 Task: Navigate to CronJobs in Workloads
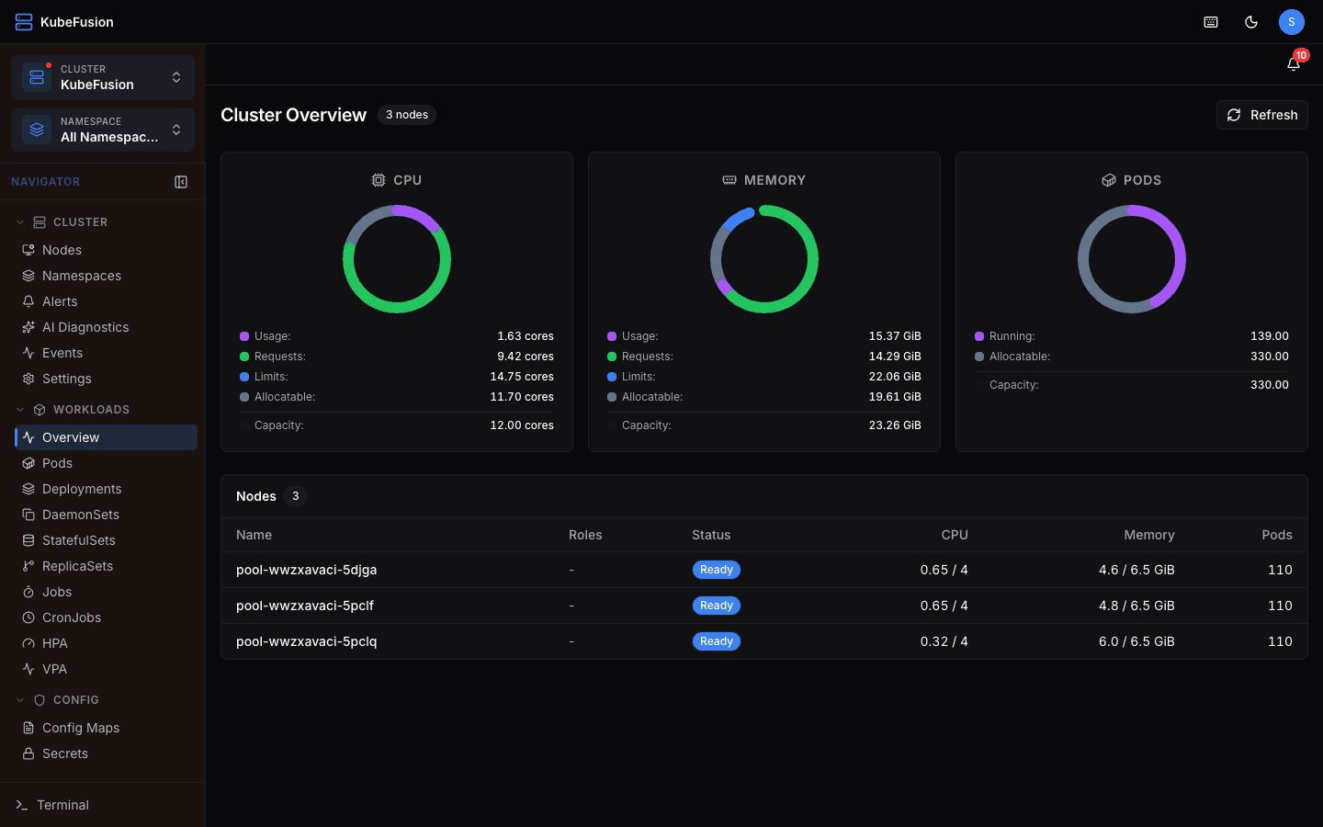point(70,617)
